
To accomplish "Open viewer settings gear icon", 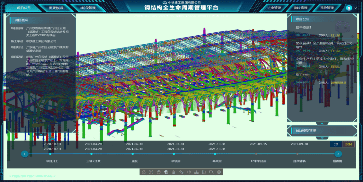I will pos(219,172).
